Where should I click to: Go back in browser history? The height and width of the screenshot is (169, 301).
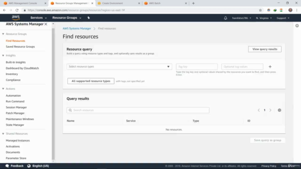tap(4, 10)
